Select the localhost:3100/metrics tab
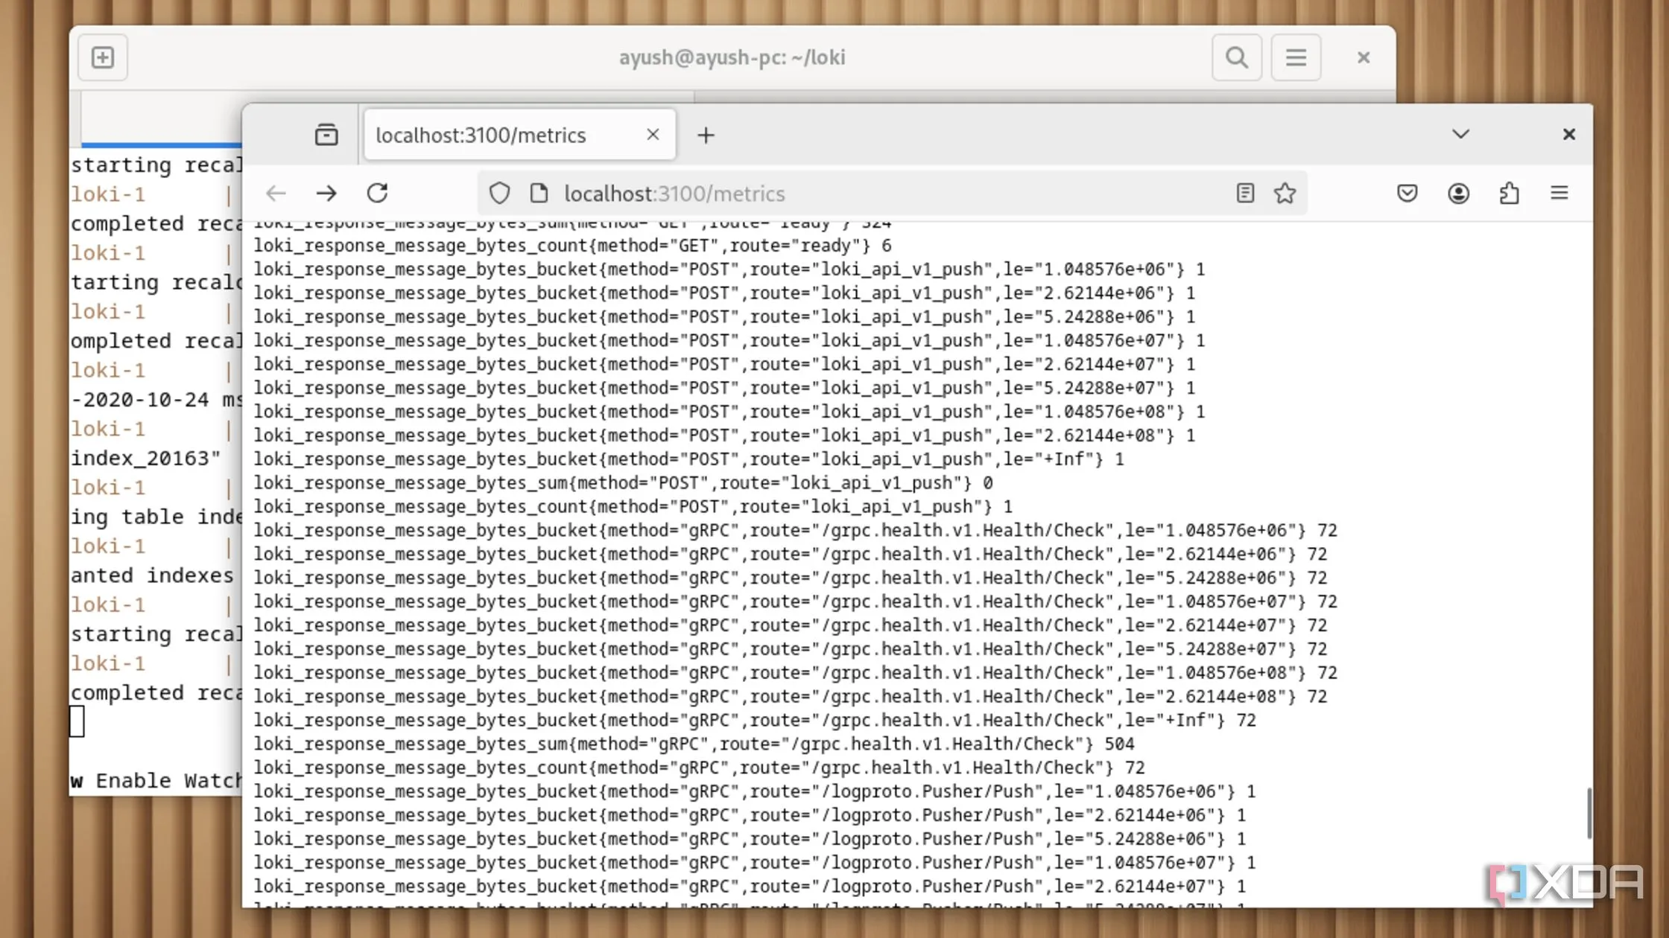This screenshot has width=1669, height=938. tap(519, 135)
